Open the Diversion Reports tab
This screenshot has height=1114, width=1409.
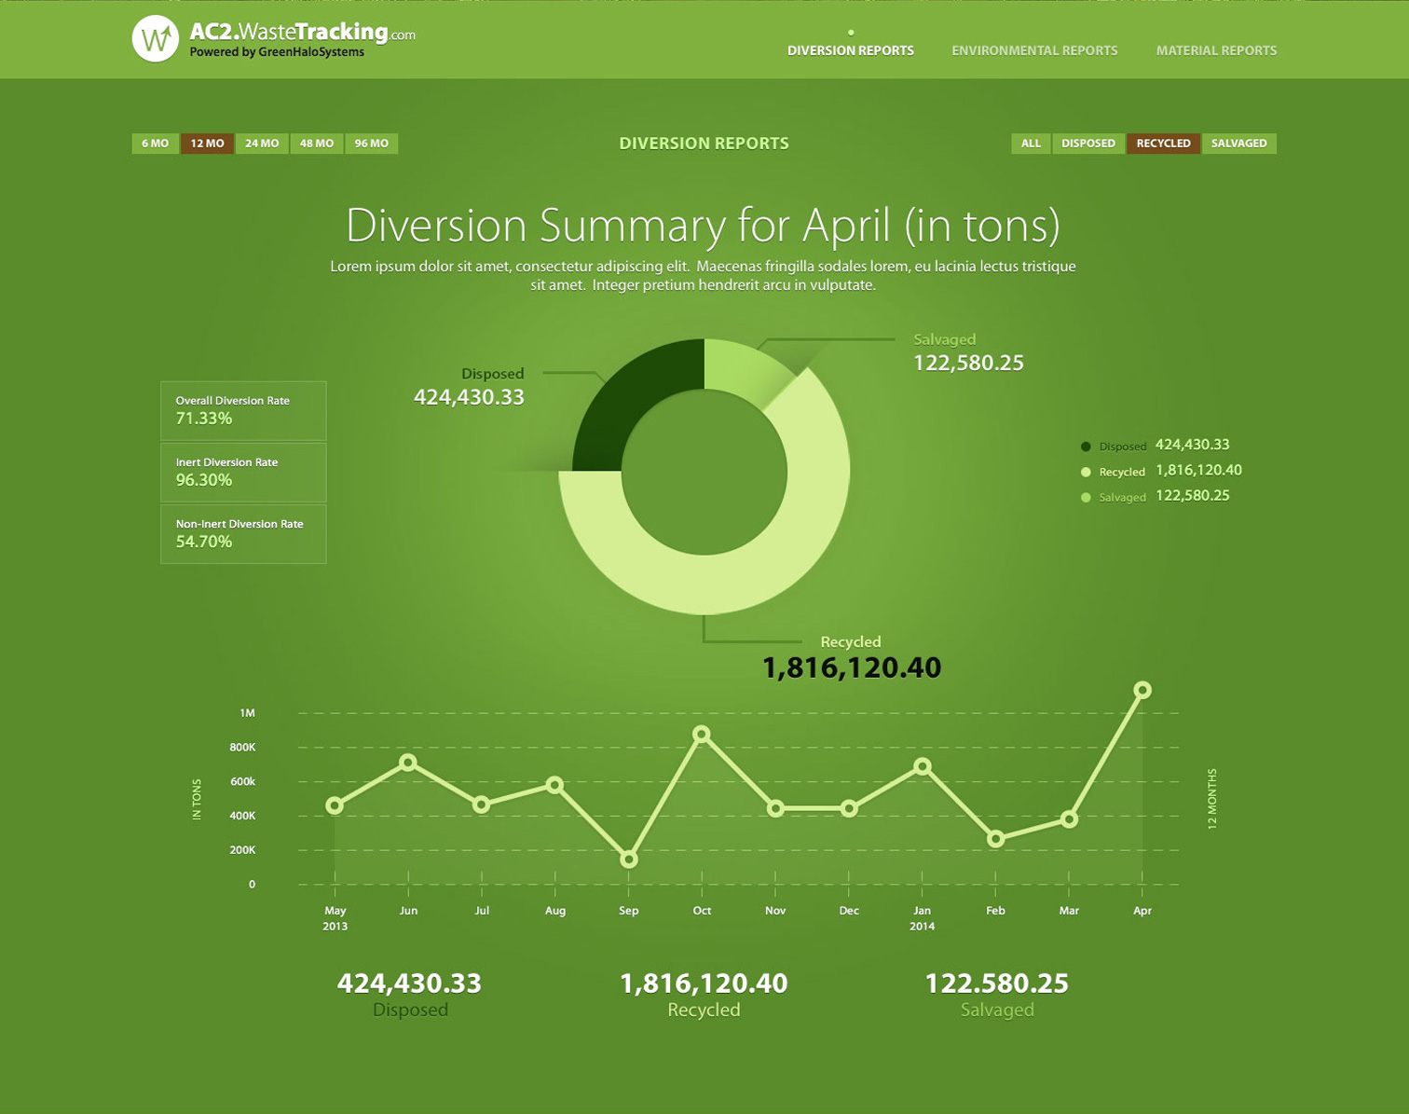coord(850,50)
